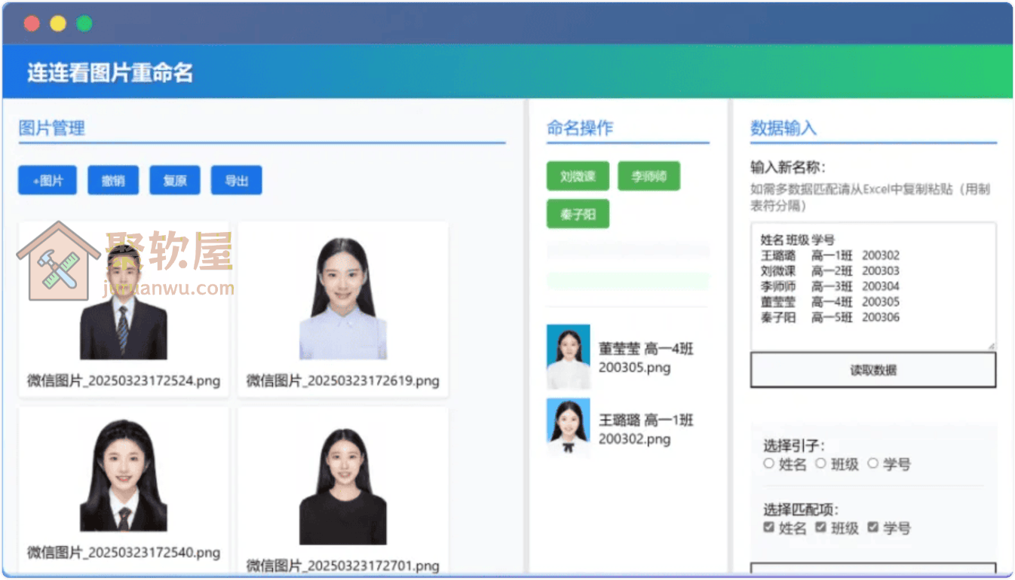This screenshot has width=1015, height=580.
Task: Uncheck 姓名 in 选择匹配项
Action: point(768,527)
